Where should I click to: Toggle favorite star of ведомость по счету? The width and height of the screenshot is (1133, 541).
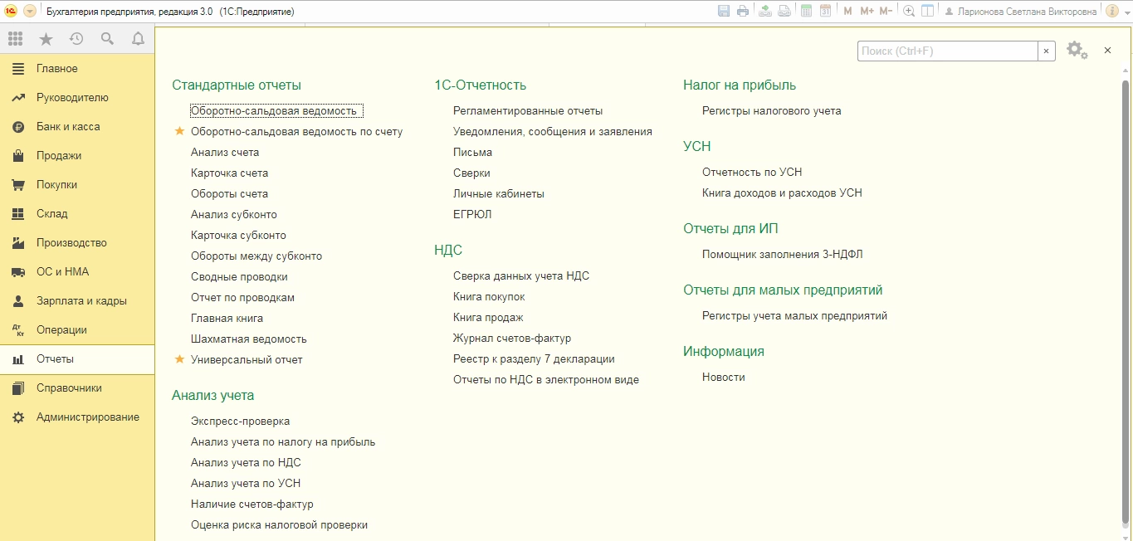click(x=179, y=131)
